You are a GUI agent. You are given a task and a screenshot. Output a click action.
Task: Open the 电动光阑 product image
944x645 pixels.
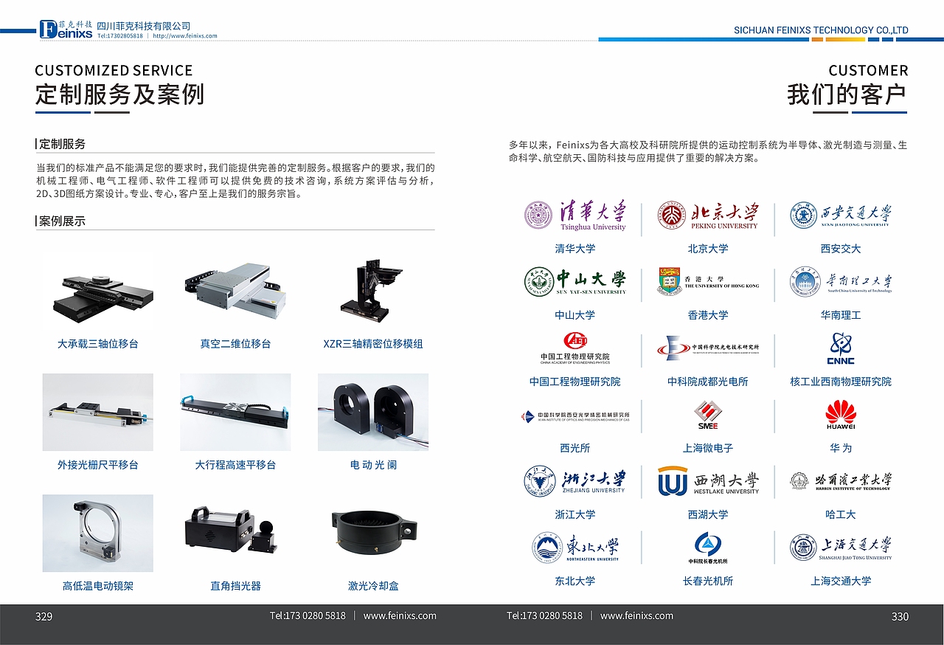[373, 412]
